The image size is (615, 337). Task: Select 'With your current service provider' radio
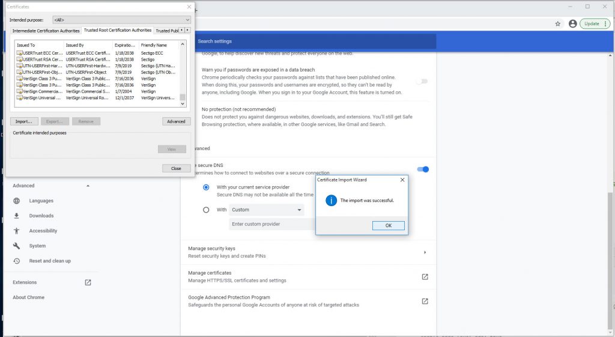click(206, 187)
